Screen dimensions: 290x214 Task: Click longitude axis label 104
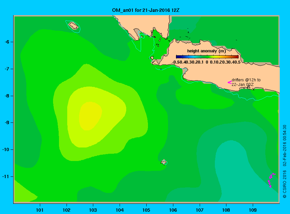tap(120, 210)
